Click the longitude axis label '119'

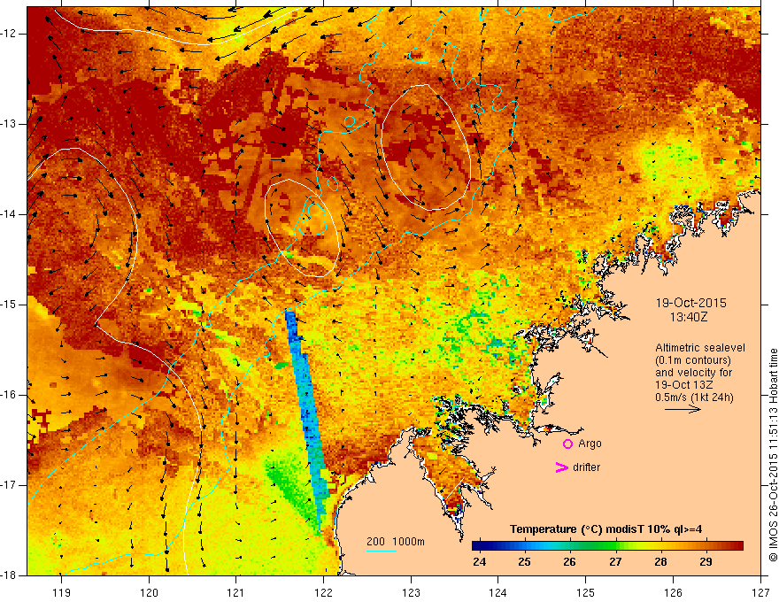[62, 592]
